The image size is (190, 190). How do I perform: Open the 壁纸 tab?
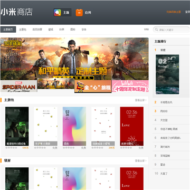(51, 30)
